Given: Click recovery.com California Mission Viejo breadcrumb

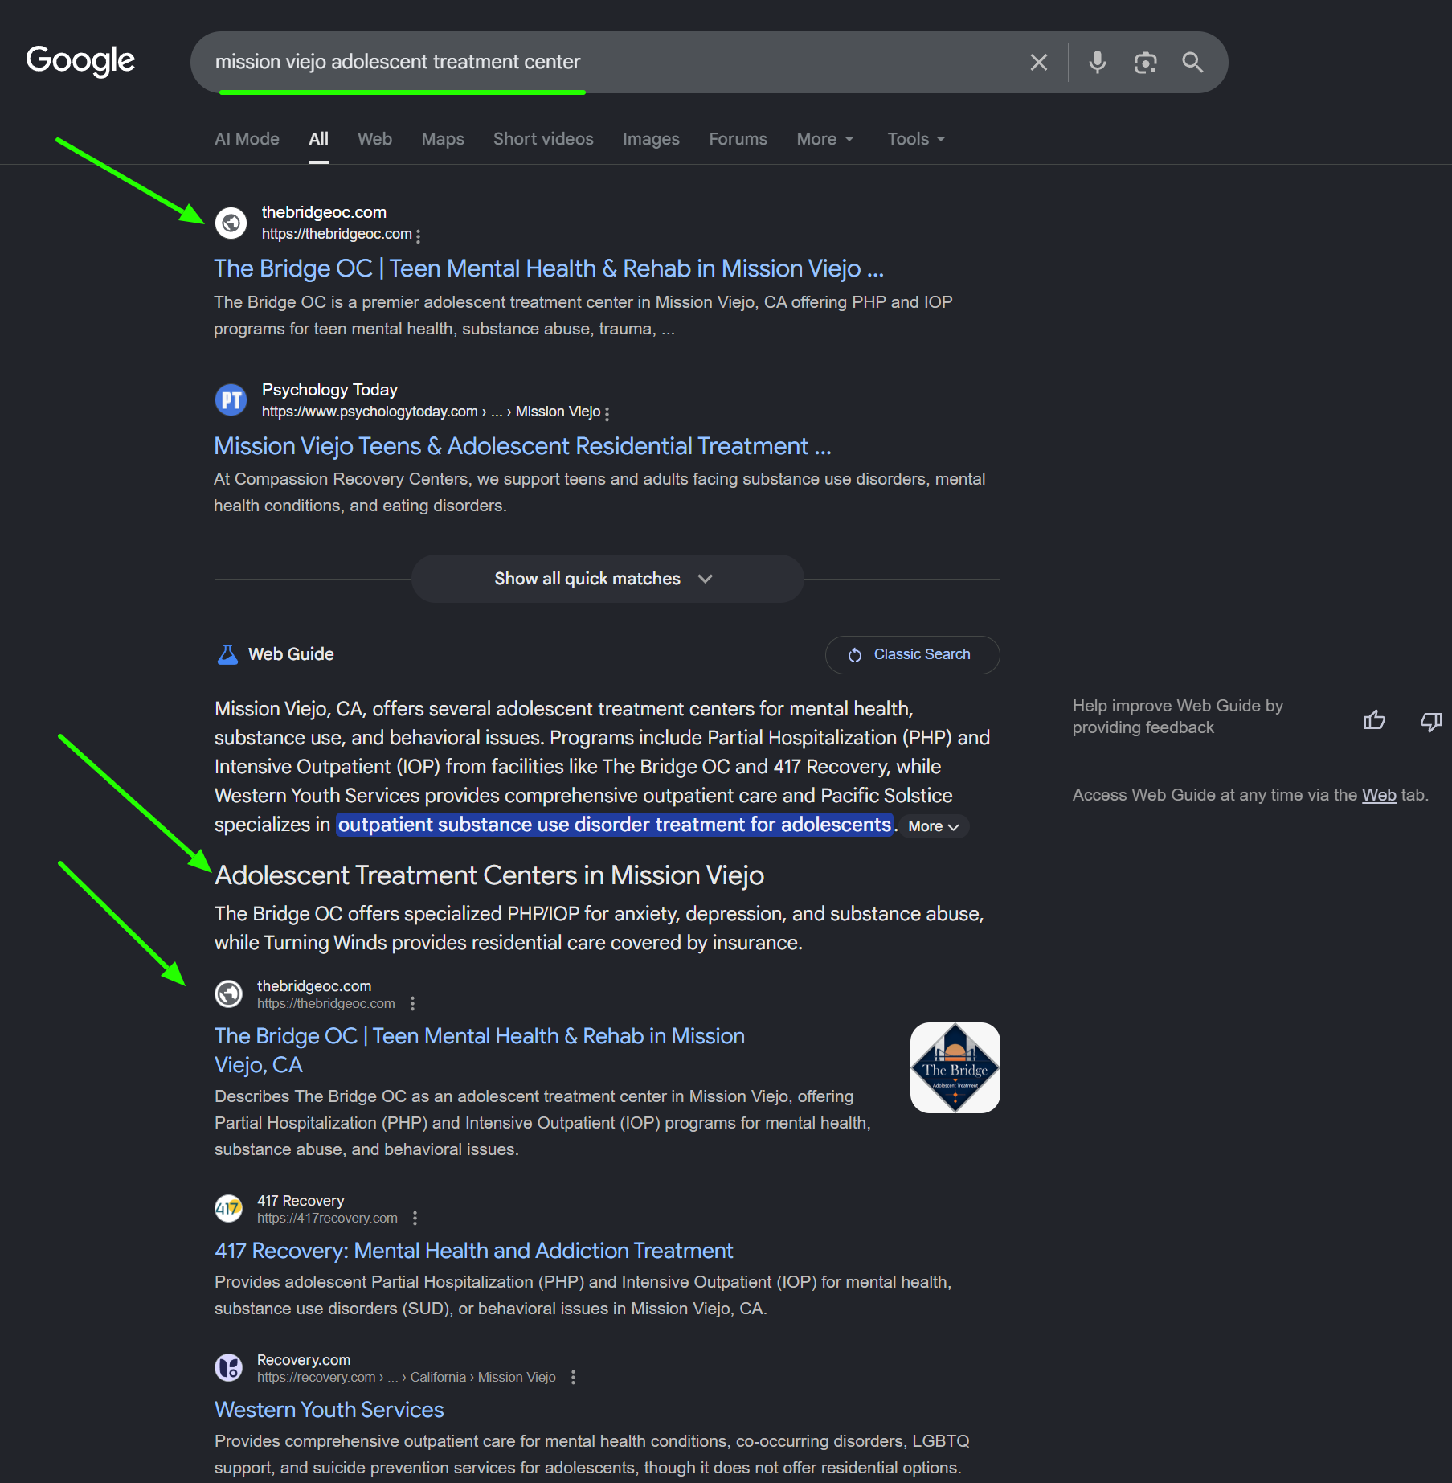Looking at the screenshot, I should pyautogui.click(x=407, y=1377).
